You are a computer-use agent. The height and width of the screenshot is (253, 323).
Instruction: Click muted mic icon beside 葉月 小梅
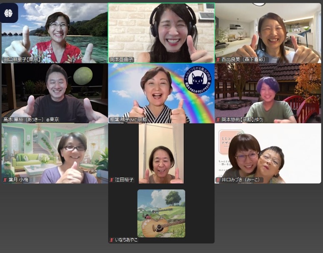[5, 180]
